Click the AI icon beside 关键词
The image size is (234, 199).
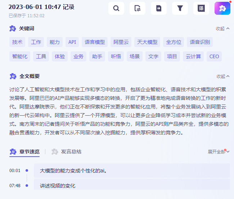[x=13, y=28]
